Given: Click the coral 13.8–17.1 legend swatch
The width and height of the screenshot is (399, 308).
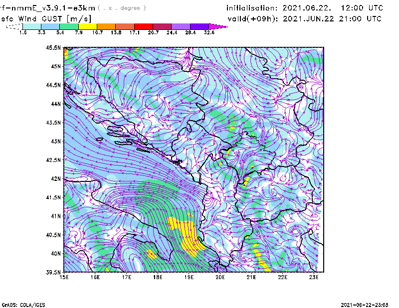Looking at the screenshot, I should click(125, 26).
